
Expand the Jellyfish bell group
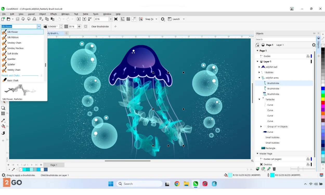click(259, 67)
